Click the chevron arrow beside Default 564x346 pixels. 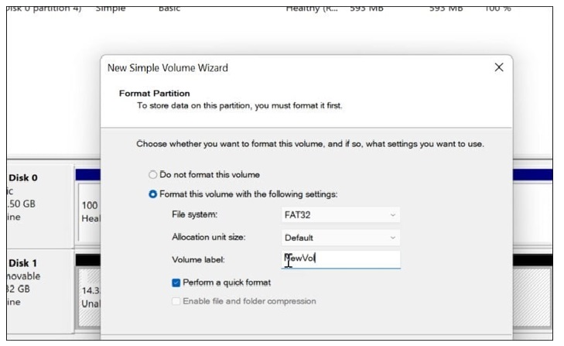click(x=393, y=238)
